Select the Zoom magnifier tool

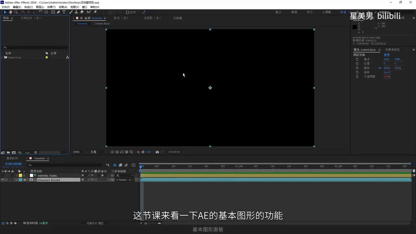tap(16, 12)
